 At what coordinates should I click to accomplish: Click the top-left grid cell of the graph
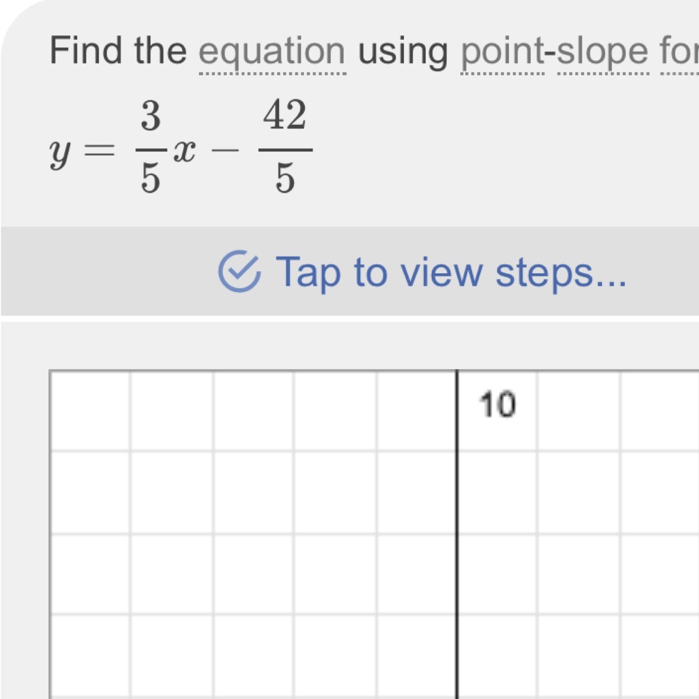click(90, 411)
